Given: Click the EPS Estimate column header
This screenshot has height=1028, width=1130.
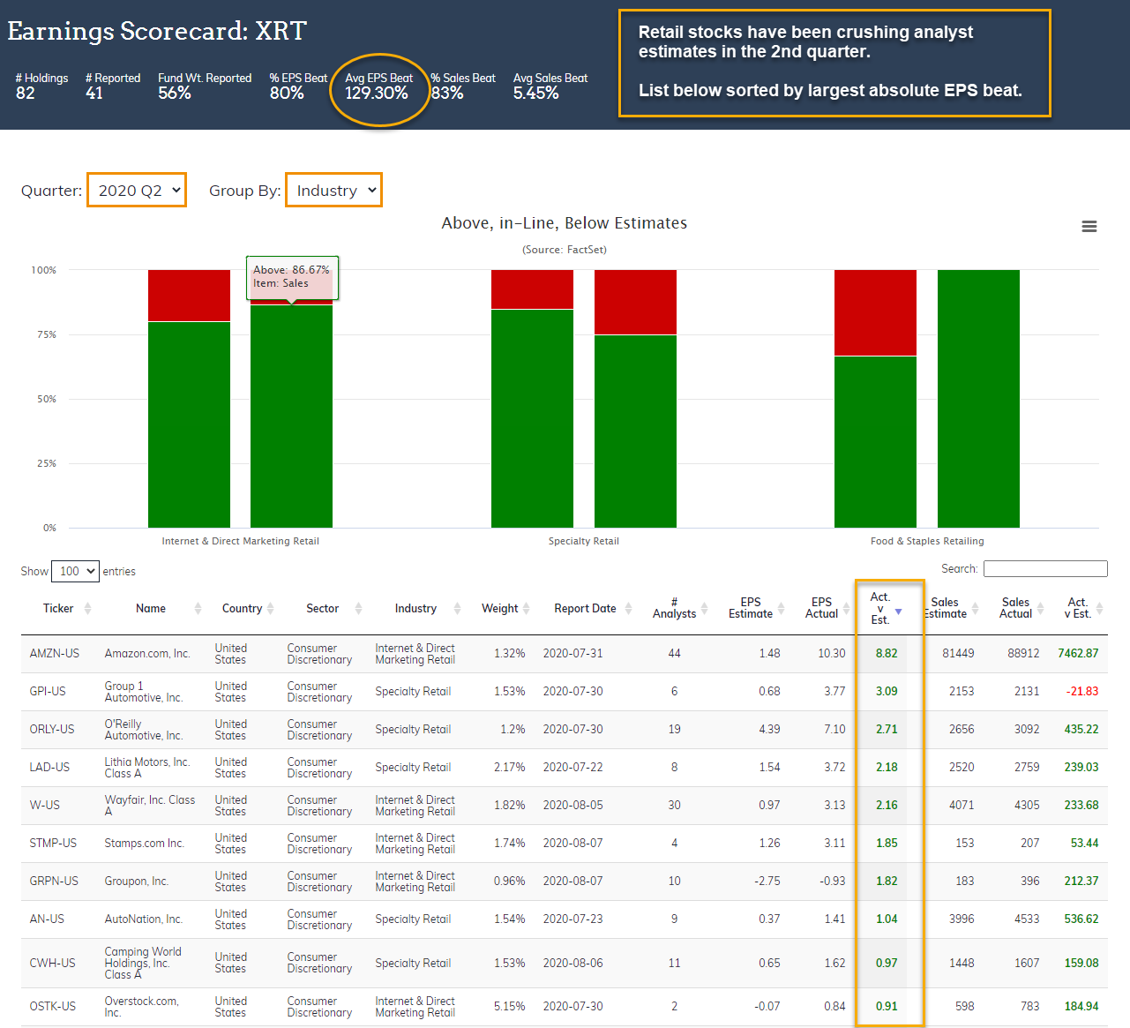Looking at the screenshot, I should 751,608.
